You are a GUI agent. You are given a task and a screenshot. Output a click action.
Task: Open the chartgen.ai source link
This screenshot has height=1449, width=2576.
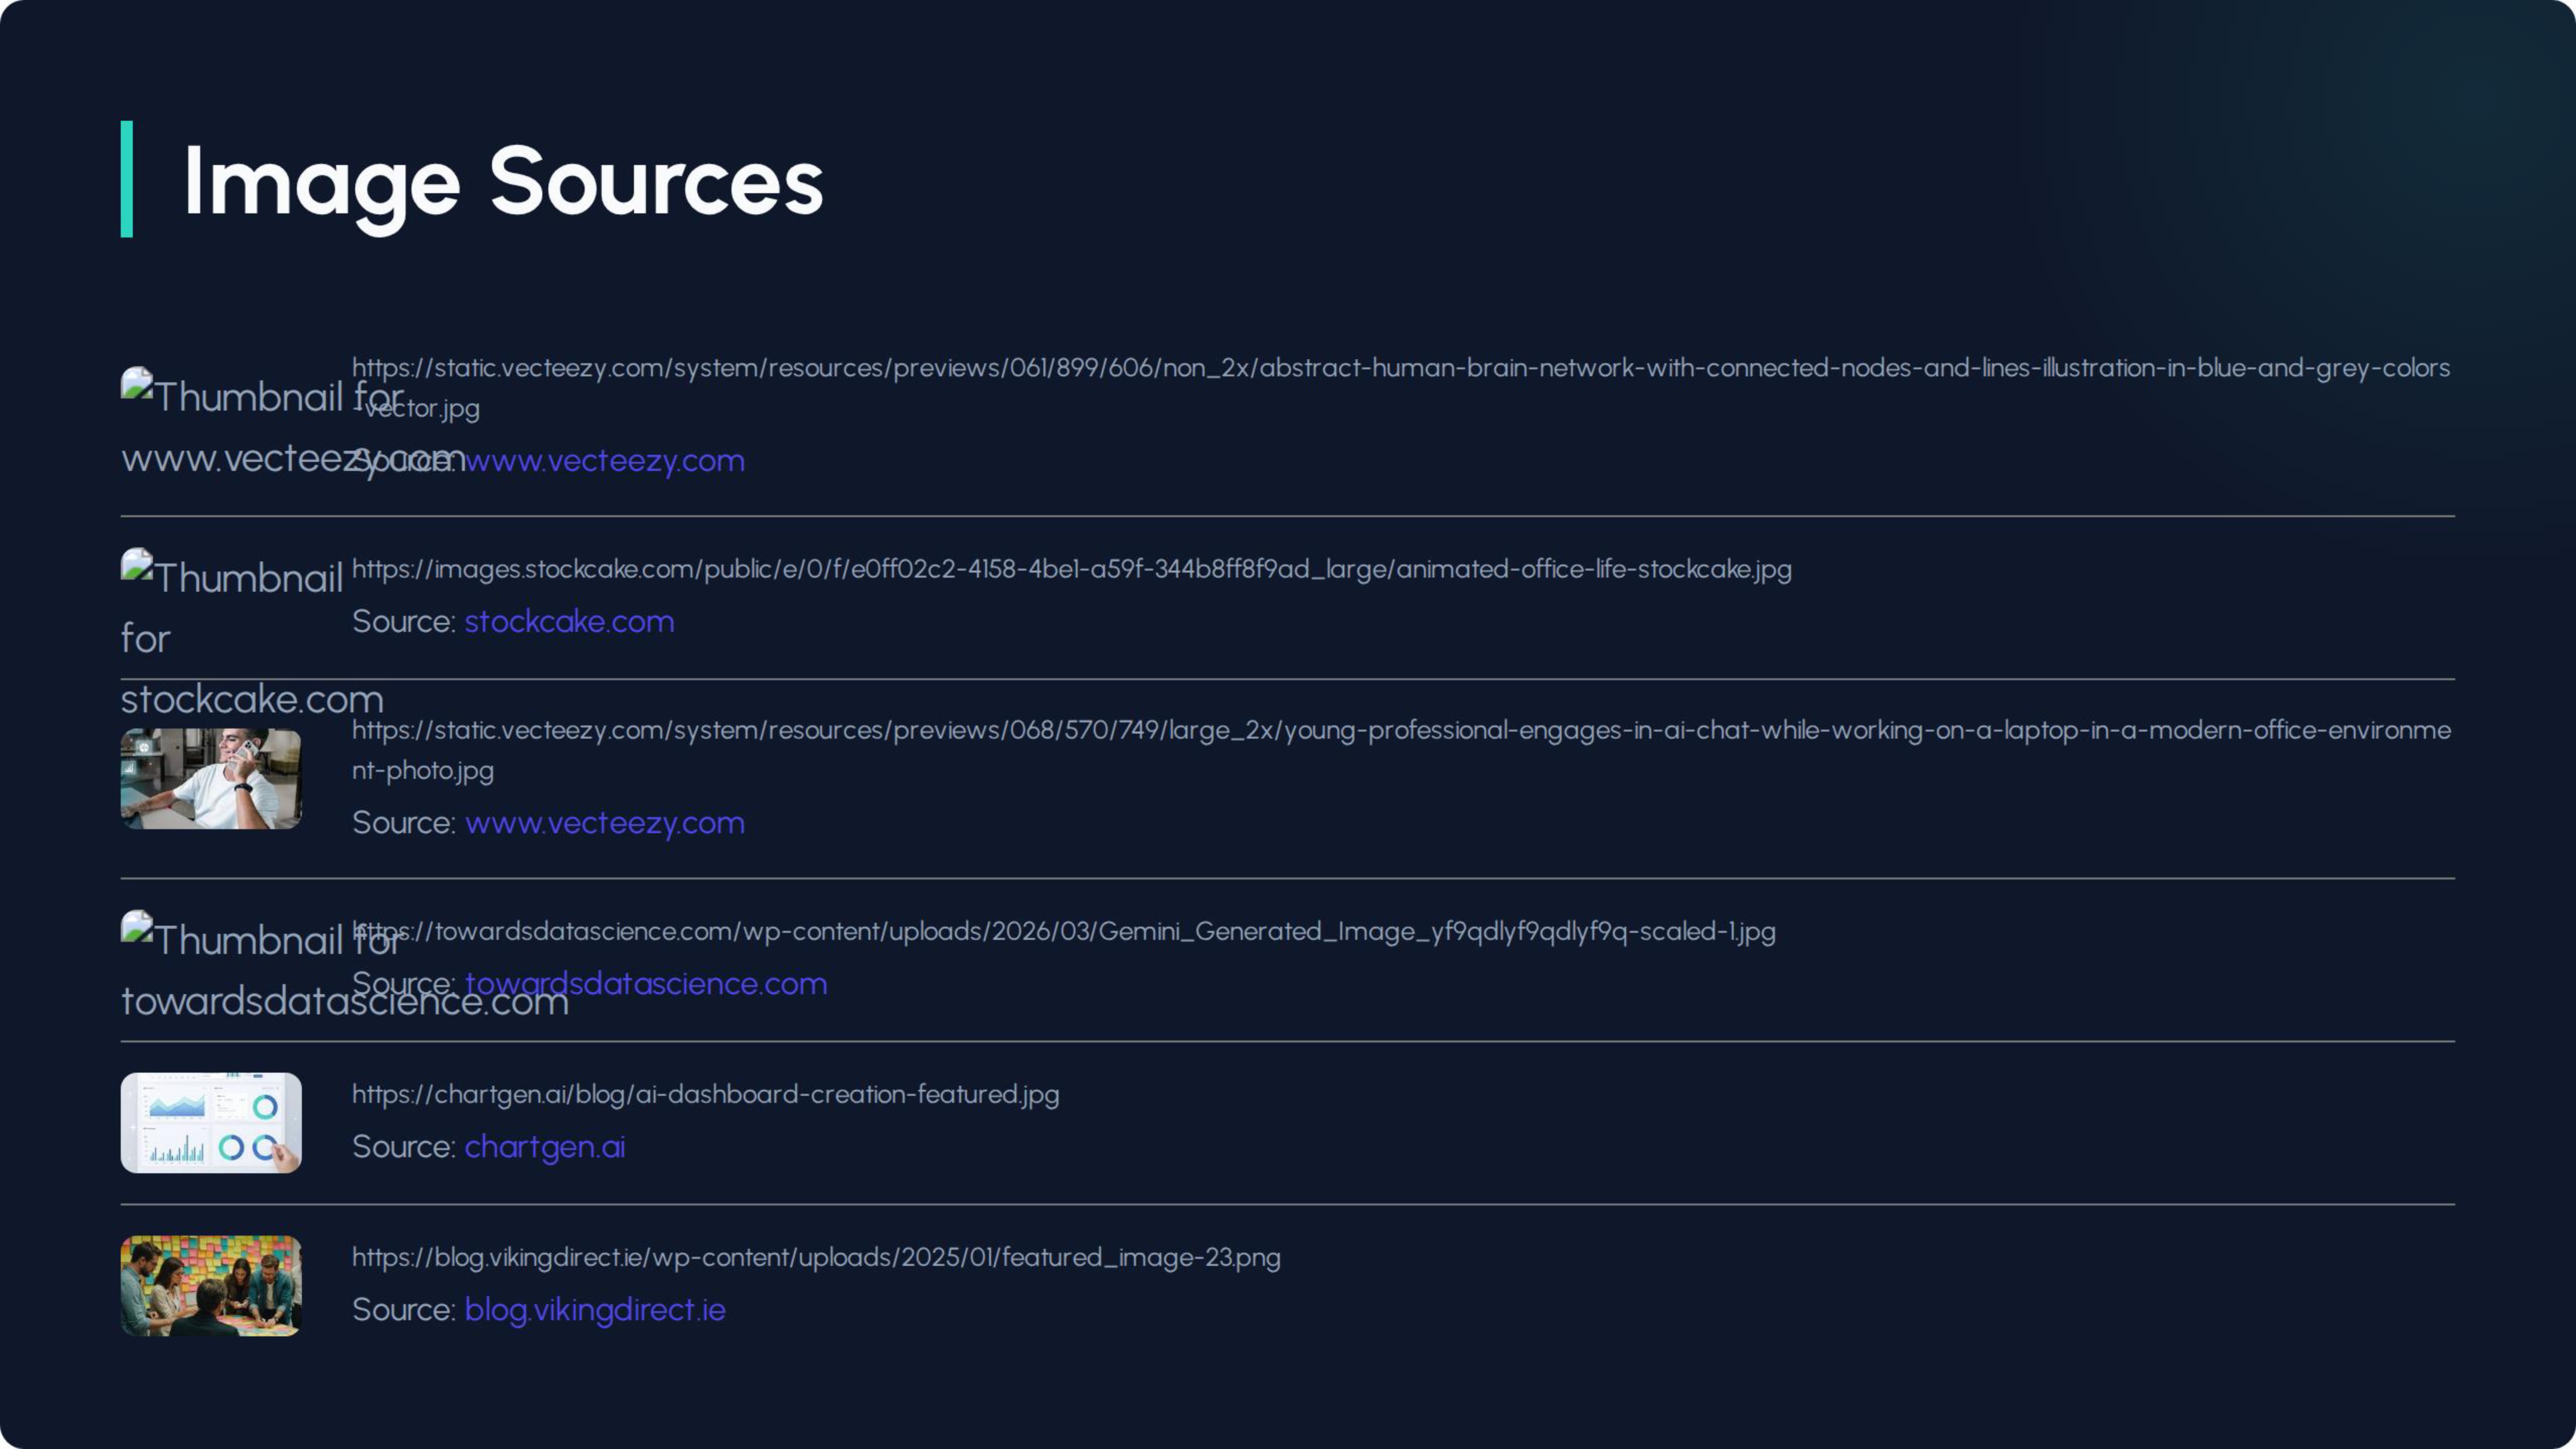[x=544, y=1147]
